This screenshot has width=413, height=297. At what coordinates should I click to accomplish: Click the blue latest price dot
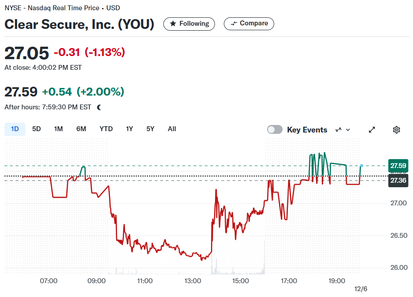(x=362, y=166)
